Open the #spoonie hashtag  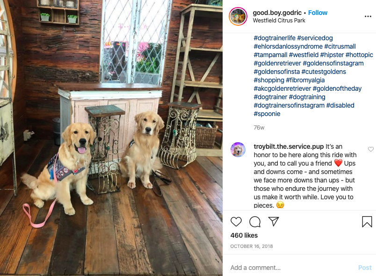[267, 114]
